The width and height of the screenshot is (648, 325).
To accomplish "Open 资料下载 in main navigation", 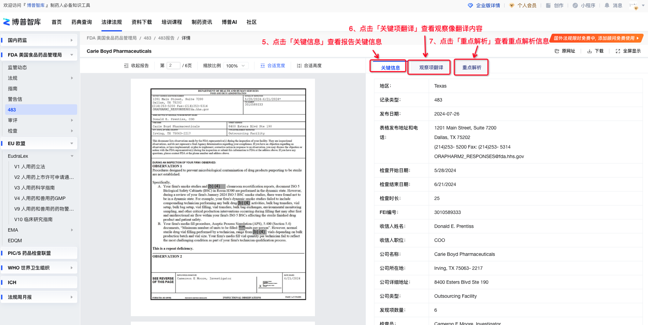I will tap(142, 22).
